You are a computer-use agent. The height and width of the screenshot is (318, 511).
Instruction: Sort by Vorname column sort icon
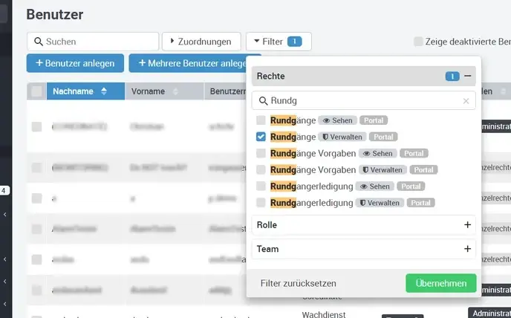click(x=176, y=91)
